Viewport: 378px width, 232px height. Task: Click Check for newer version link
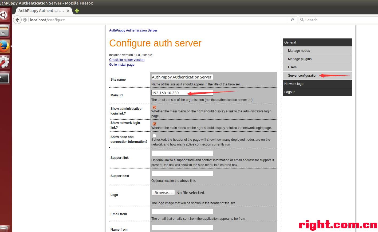(x=127, y=60)
